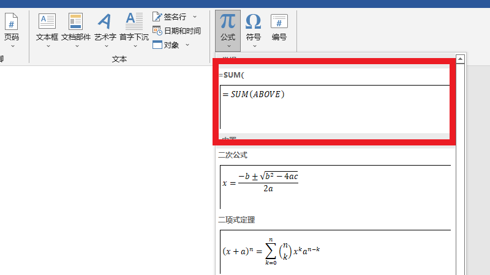
Task: Open the dropdown arrow under 文本框
Action: click(47, 45)
